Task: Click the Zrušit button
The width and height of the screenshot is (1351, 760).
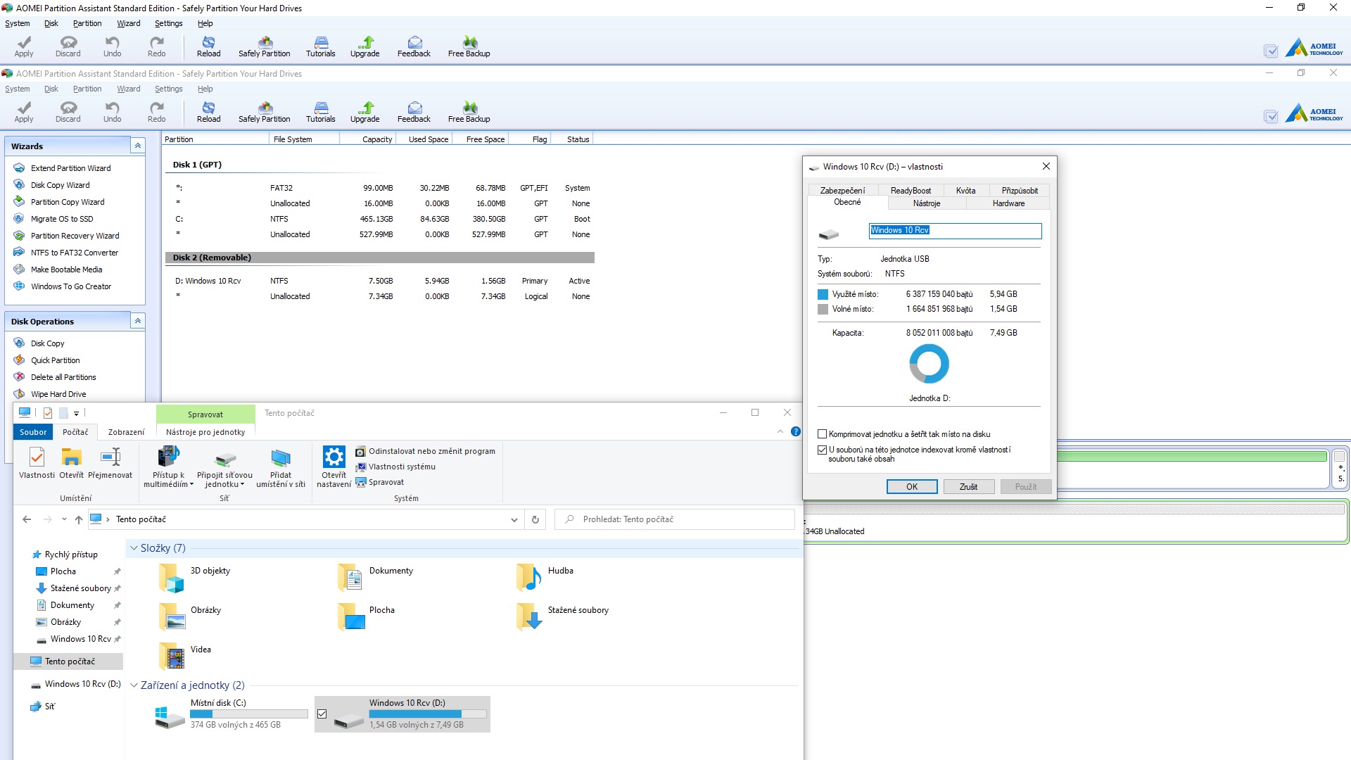Action: 968,487
